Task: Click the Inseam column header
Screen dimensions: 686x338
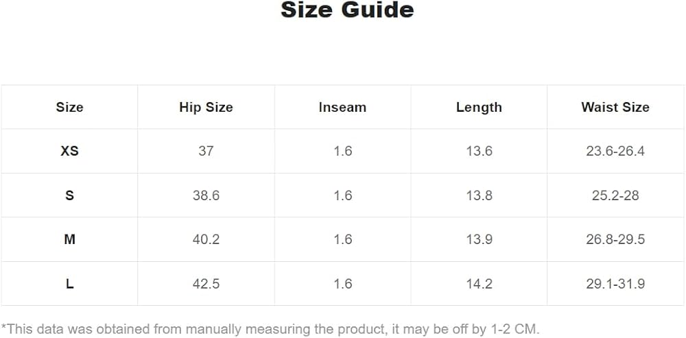Action: tap(342, 108)
